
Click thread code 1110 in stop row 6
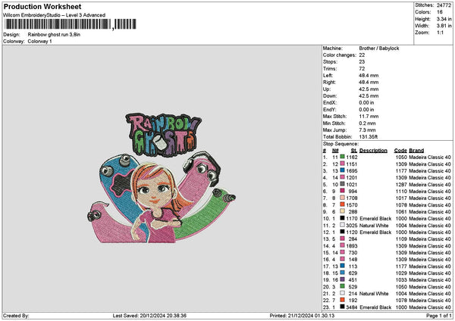click(401, 192)
